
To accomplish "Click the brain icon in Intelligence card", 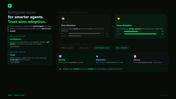I will click(x=63, y=19).
